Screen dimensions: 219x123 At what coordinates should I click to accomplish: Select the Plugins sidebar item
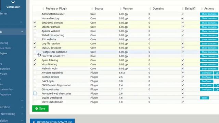coord(3,53)
